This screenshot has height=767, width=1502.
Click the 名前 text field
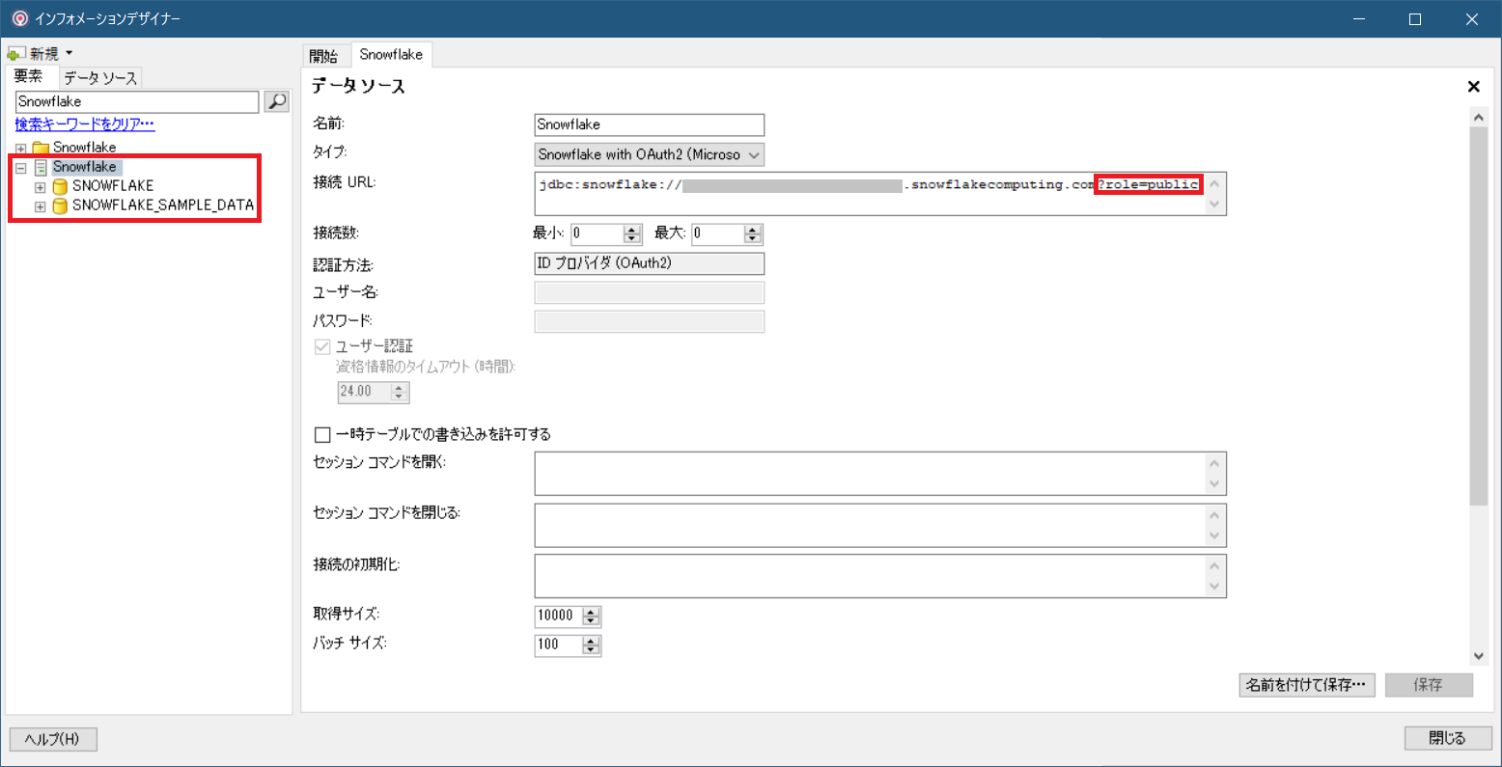click(x=650, y=124)
